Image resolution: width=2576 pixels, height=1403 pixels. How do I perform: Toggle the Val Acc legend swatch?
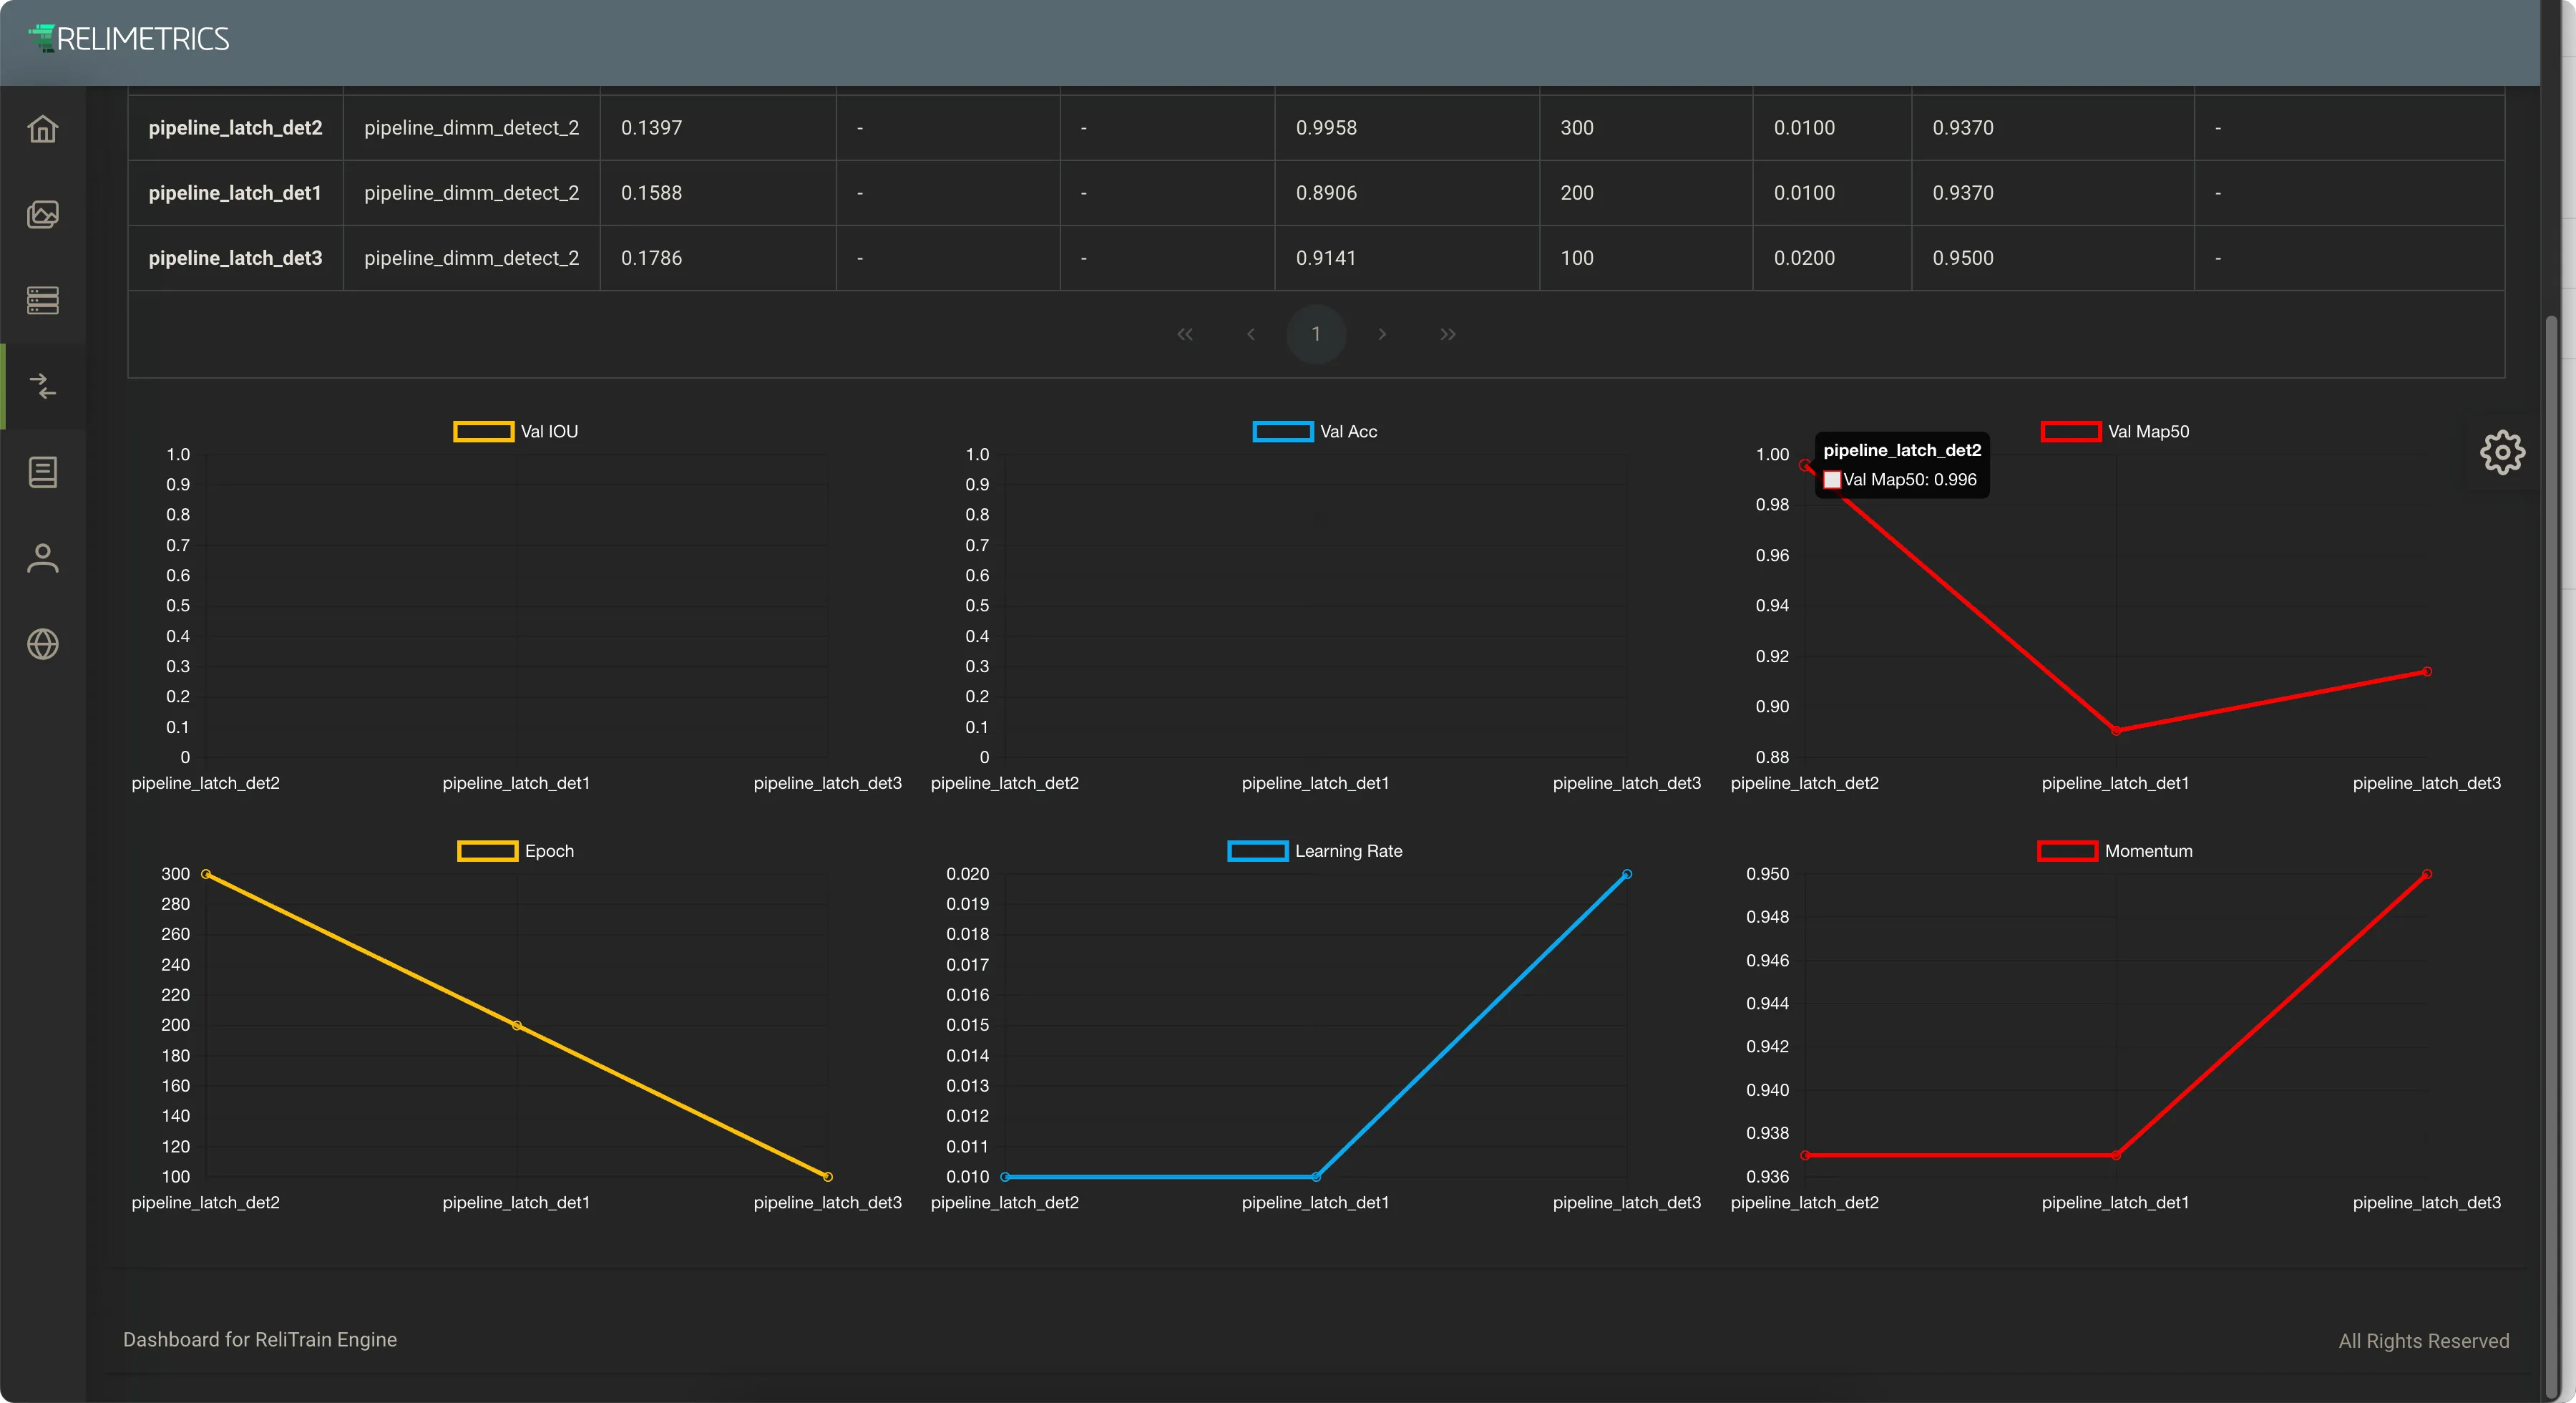point(1283,432)
